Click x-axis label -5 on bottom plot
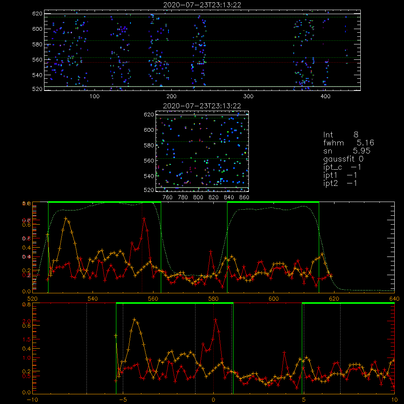The image size is (404, 404). click(x=123, y=400)
